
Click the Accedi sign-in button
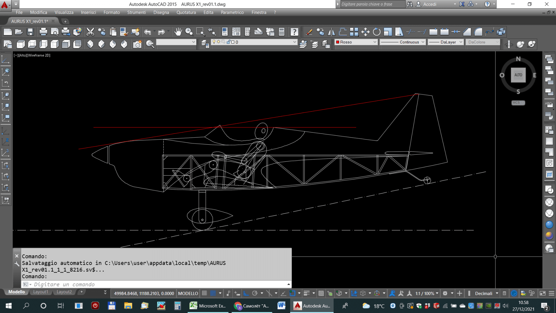point(430,4)
